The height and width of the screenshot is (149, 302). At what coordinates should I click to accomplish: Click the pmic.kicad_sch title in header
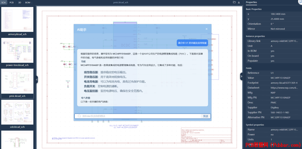[121, 3]
